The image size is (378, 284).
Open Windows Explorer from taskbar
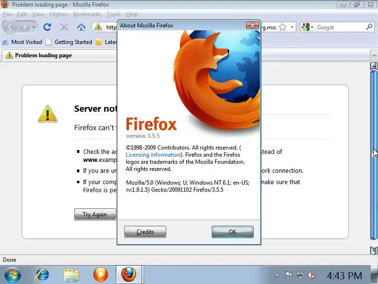pos(71,275)
